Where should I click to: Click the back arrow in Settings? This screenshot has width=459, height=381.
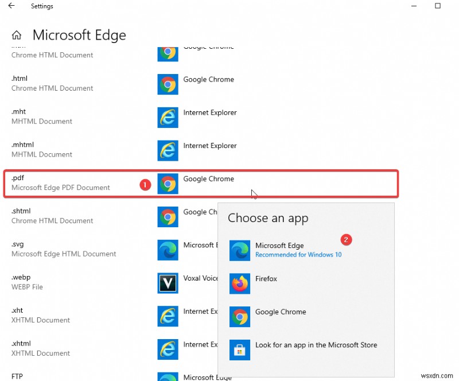[x=11, y=6]
